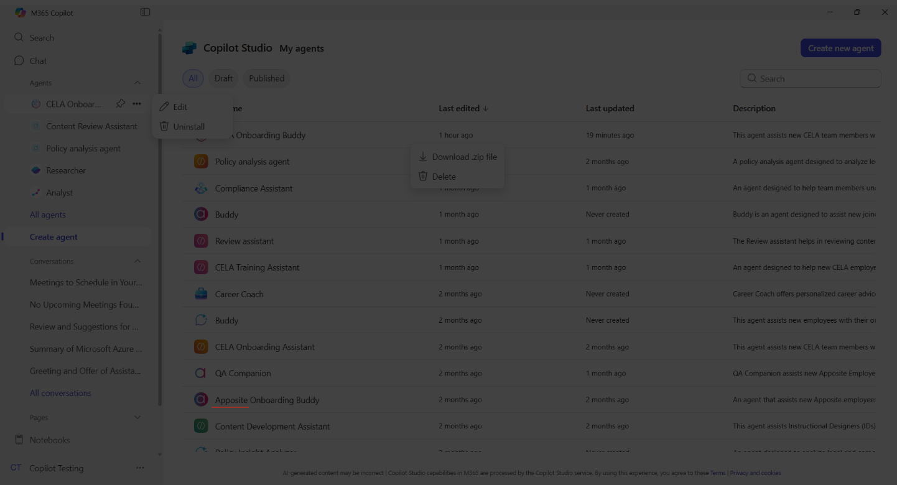Click the Review assistant row icon
The width and height of the screenshot is (897, 485).
201,241
